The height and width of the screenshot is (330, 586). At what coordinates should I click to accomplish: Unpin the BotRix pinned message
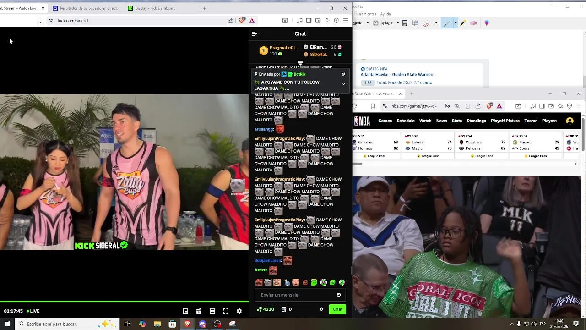pyautogui.click(x=343, y=74)
